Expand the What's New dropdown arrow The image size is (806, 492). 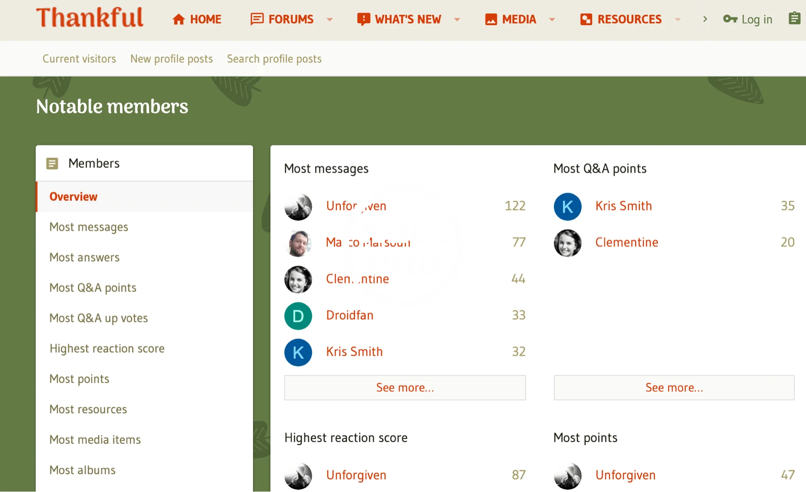click(x=457, y=19)
